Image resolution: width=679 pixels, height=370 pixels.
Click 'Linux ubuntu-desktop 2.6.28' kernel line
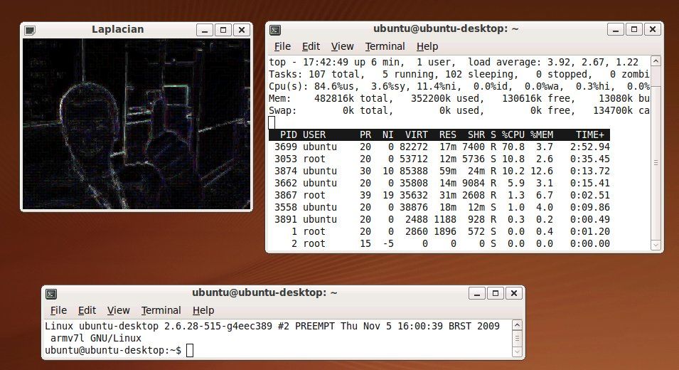click(272, 327)
